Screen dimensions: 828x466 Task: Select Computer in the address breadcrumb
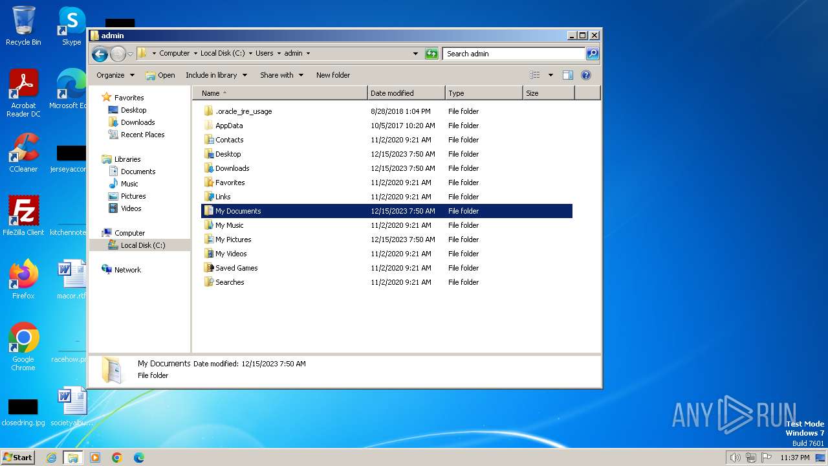pos(175,54)
